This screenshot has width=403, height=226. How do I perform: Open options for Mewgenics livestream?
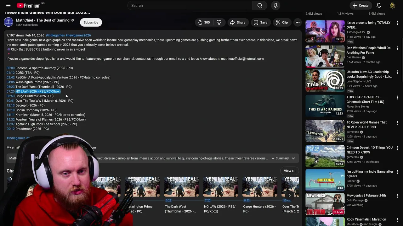(x=397, y=196)
